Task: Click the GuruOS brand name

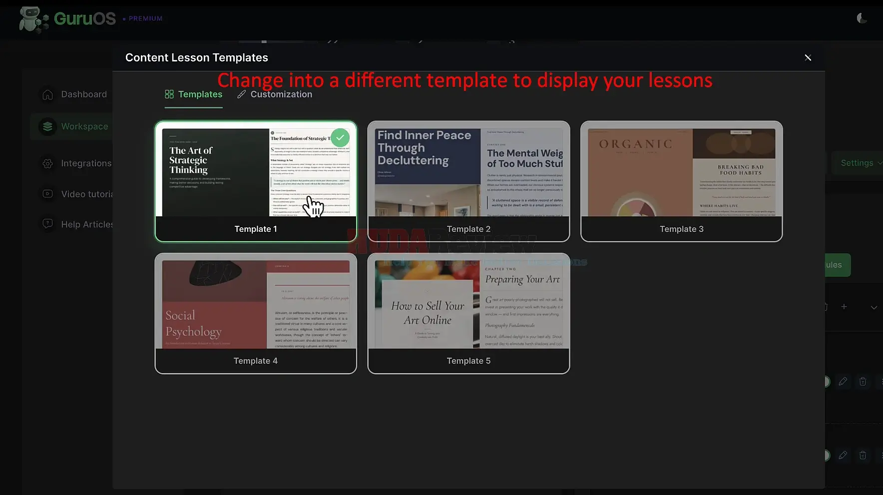Action: pos(85,18)
